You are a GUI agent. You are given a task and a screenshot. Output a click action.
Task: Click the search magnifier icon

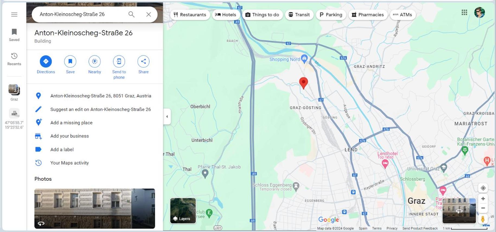(x=131, y=14)
